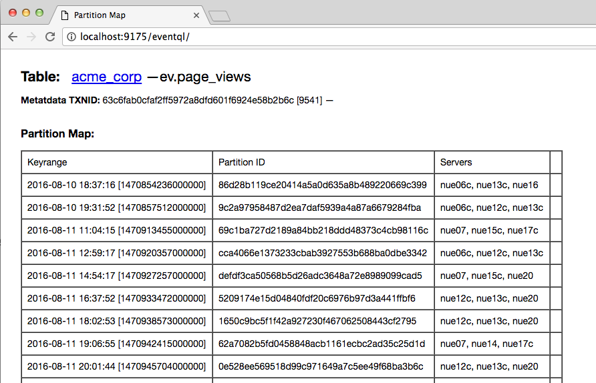Select the Partition Map browser tab

(x=129, y=15)
